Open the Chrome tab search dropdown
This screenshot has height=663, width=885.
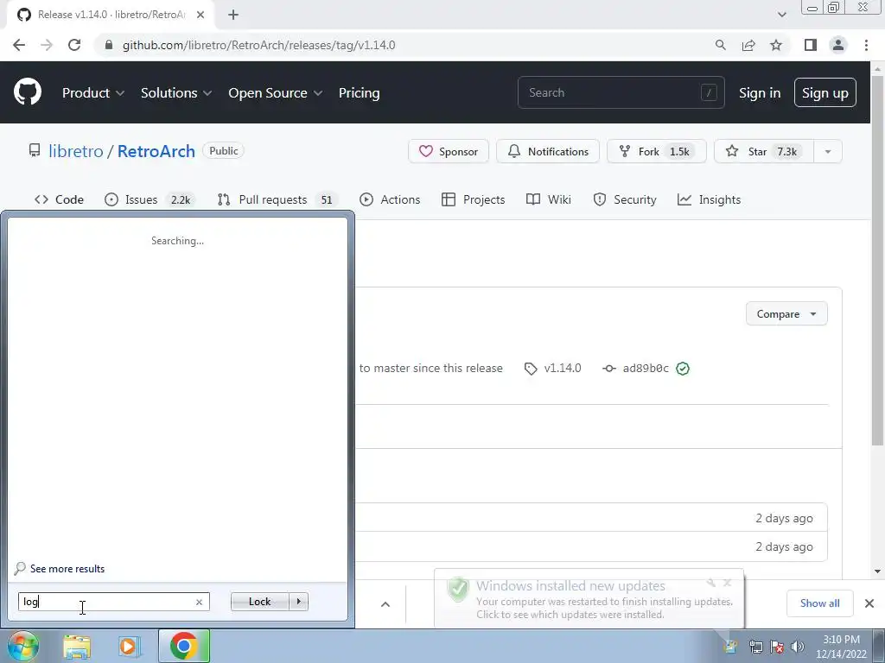coord(781,15)
